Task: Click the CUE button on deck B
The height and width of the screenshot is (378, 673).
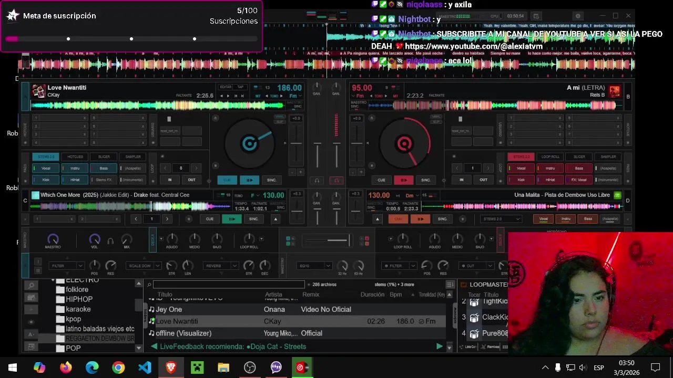Action: tap(381, 180)
